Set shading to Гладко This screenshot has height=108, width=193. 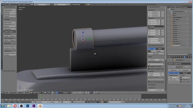(7, 36)
